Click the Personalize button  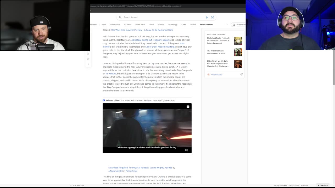point(239,25)
